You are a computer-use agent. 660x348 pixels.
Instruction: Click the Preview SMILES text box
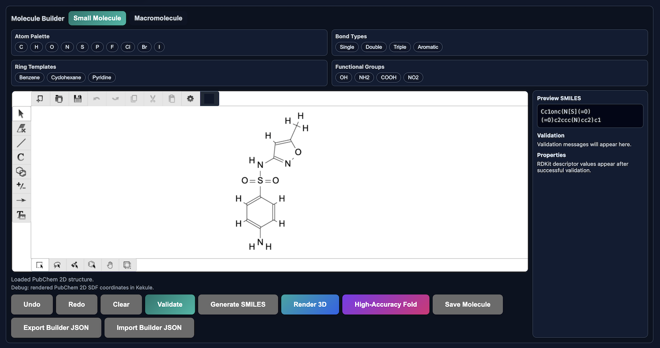[590, 116]
